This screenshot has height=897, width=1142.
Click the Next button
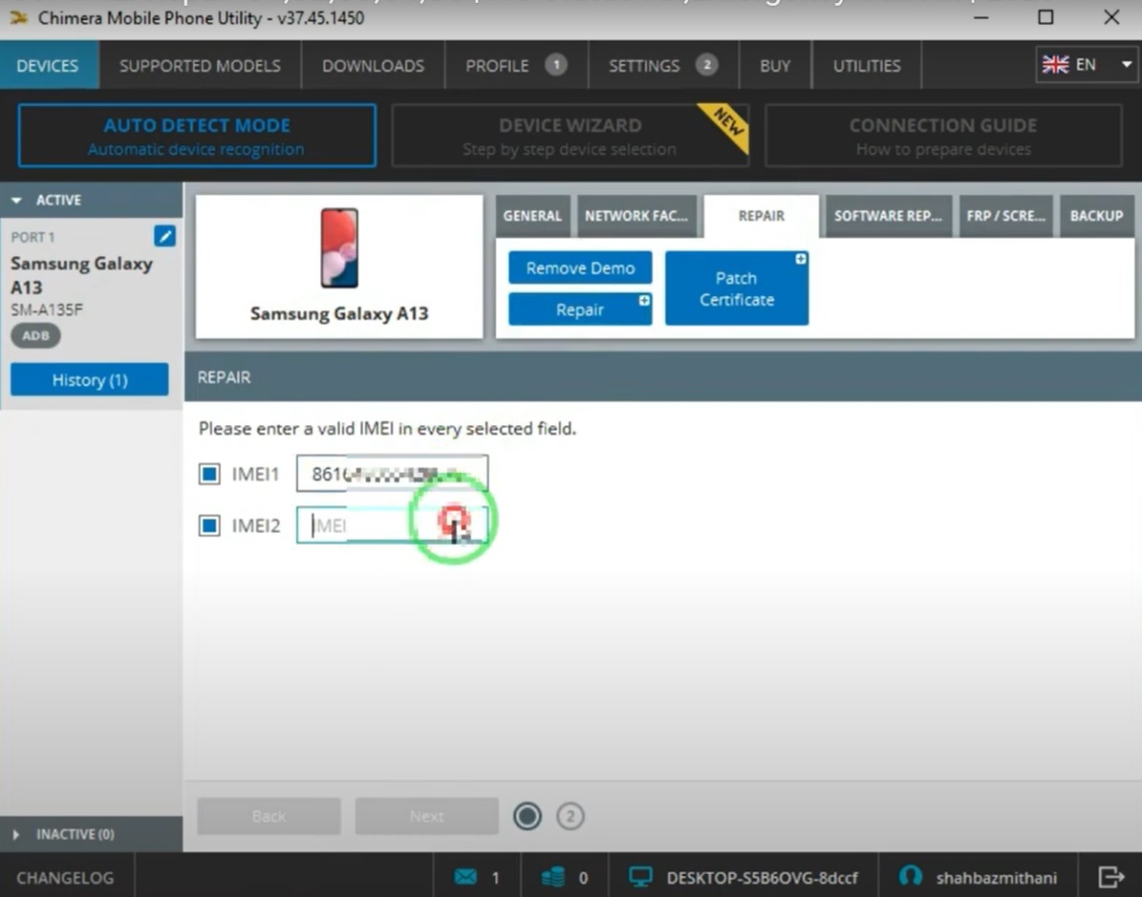tap(427, 816)
